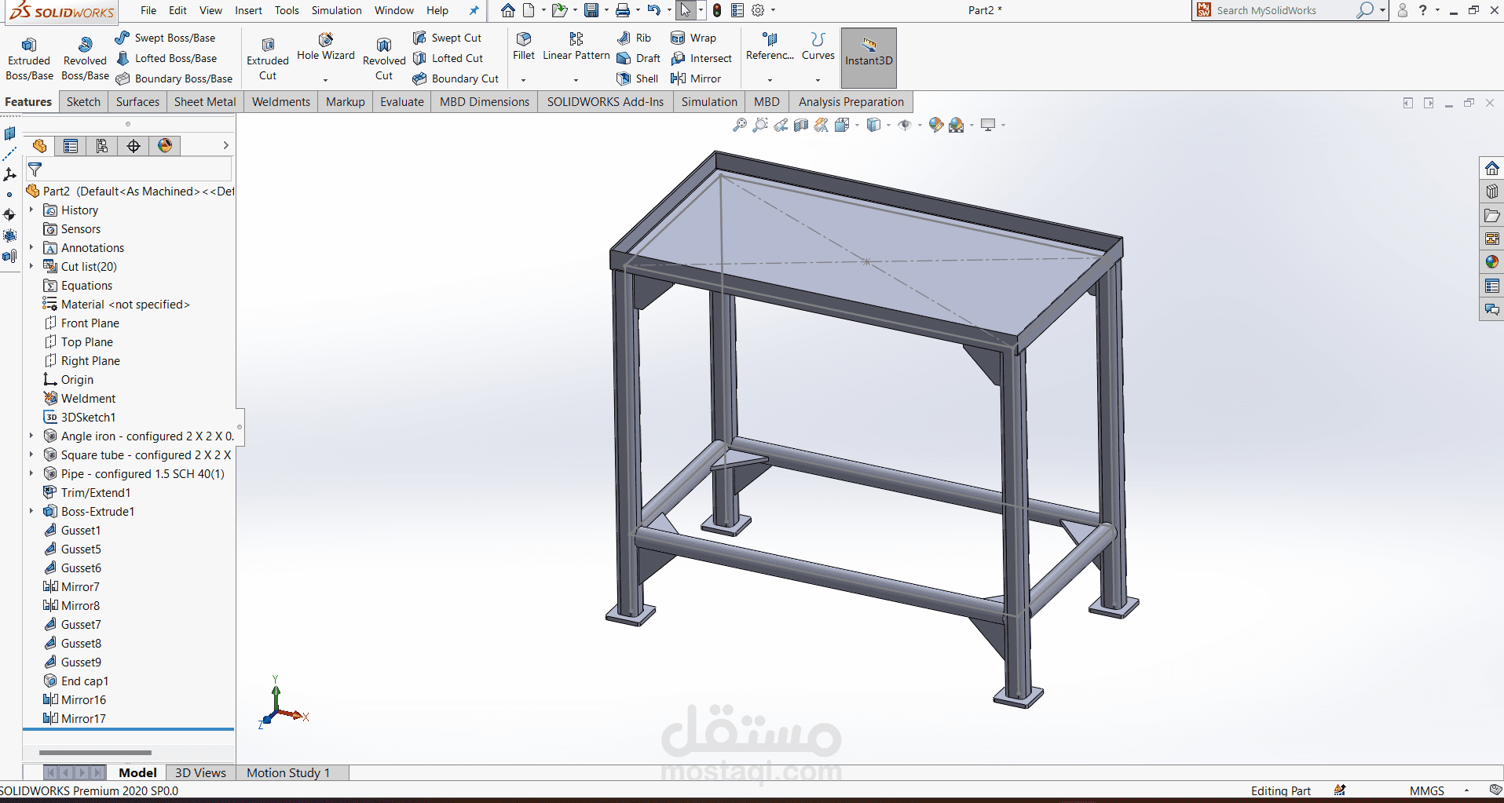The image size is (1504, 803).
Task: Open the unit system MMGS dropdown
Action: (1466, 790)
